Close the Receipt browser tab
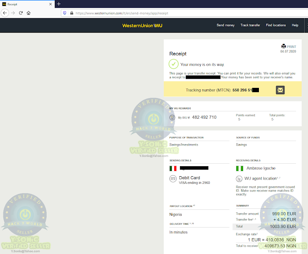 pyautogui.click(x=51, y=4)
